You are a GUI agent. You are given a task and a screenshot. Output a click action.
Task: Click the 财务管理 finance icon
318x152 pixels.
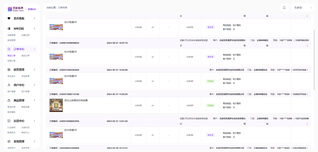[x=9, y=69]
